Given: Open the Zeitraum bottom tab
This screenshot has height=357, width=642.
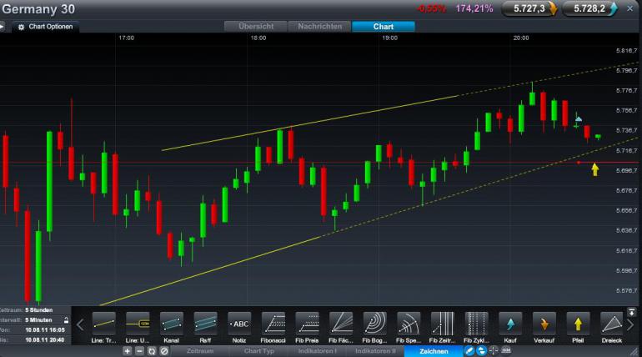Looking at the screenshot, I should click(x=200, y=351).
